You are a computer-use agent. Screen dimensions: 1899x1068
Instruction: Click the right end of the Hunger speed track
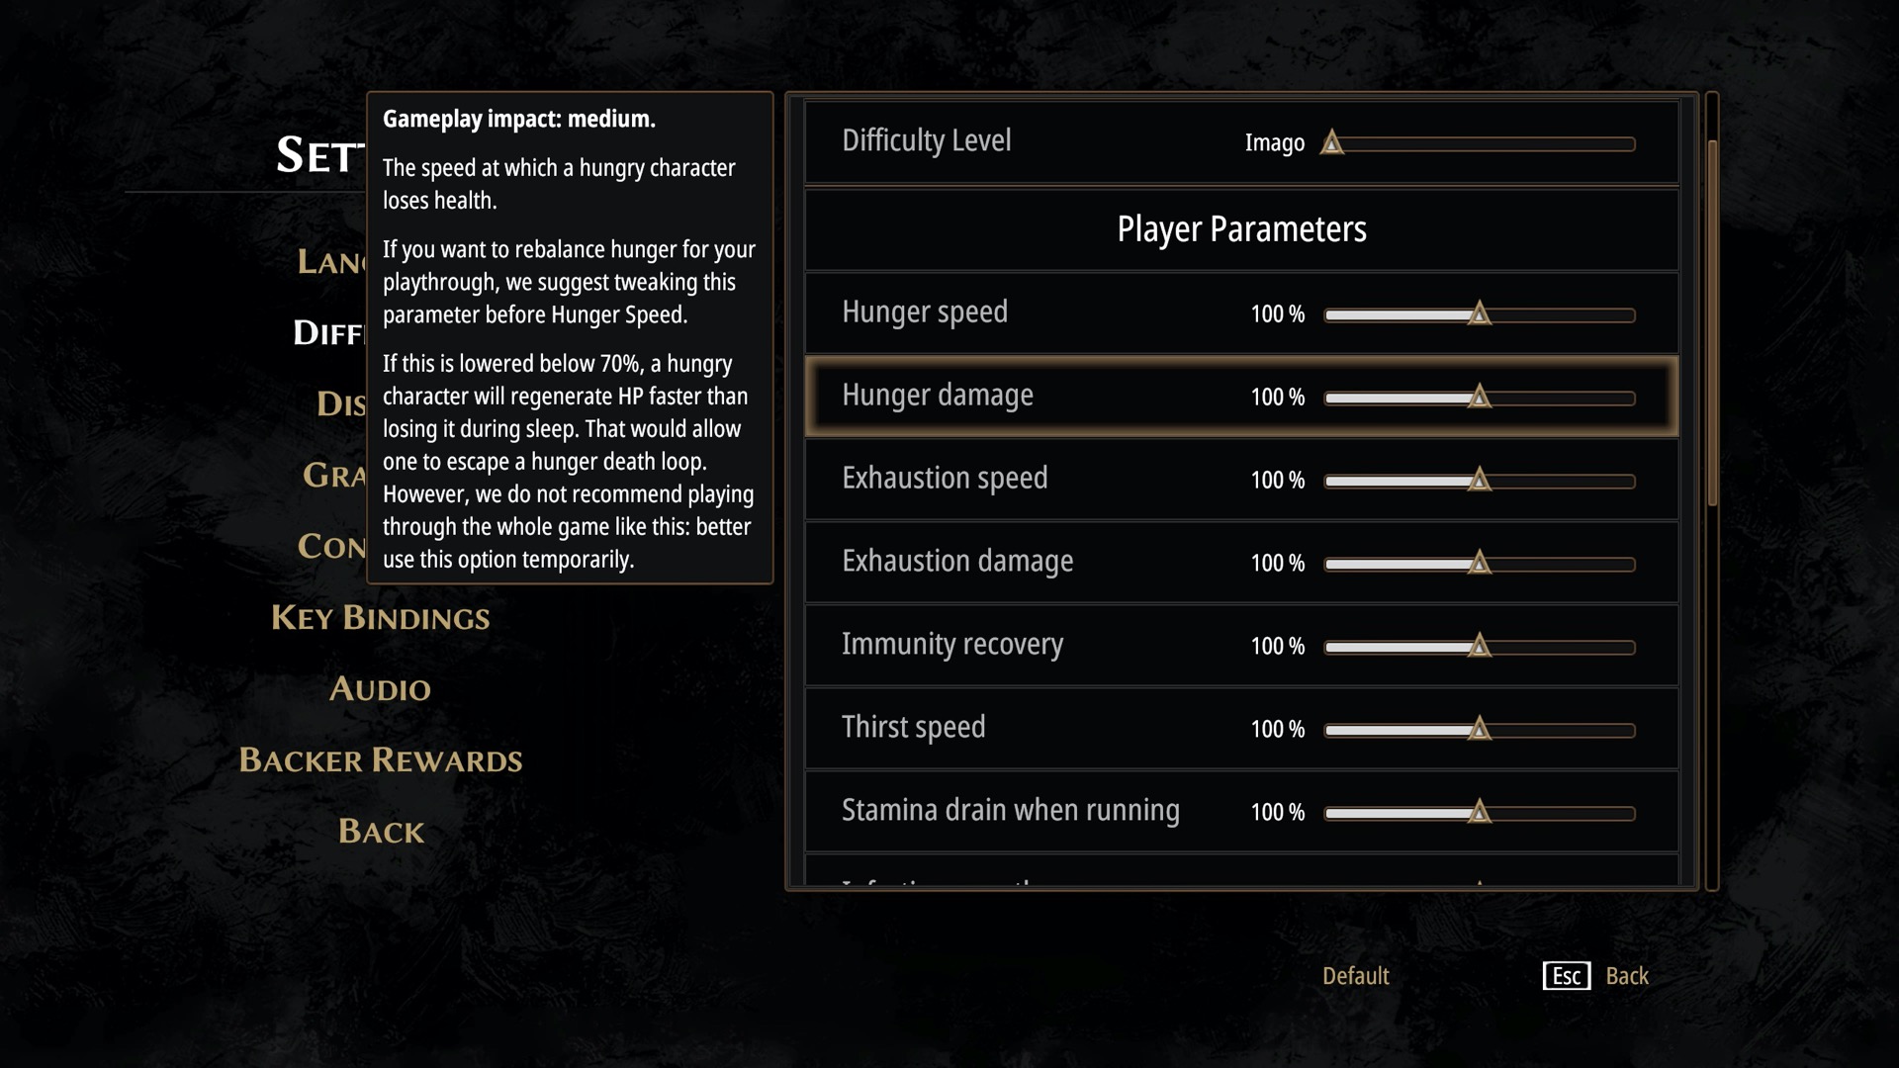[x=1628, y=315]
